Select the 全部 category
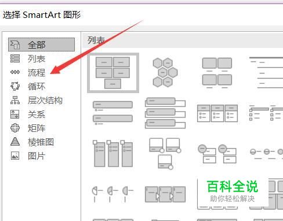 41,45
